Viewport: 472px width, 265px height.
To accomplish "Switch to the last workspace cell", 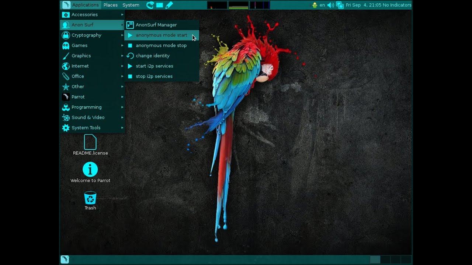I will point(406,259).
